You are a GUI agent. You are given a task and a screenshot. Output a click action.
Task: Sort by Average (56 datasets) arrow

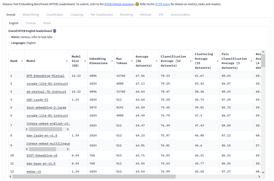tap(157, 61)
